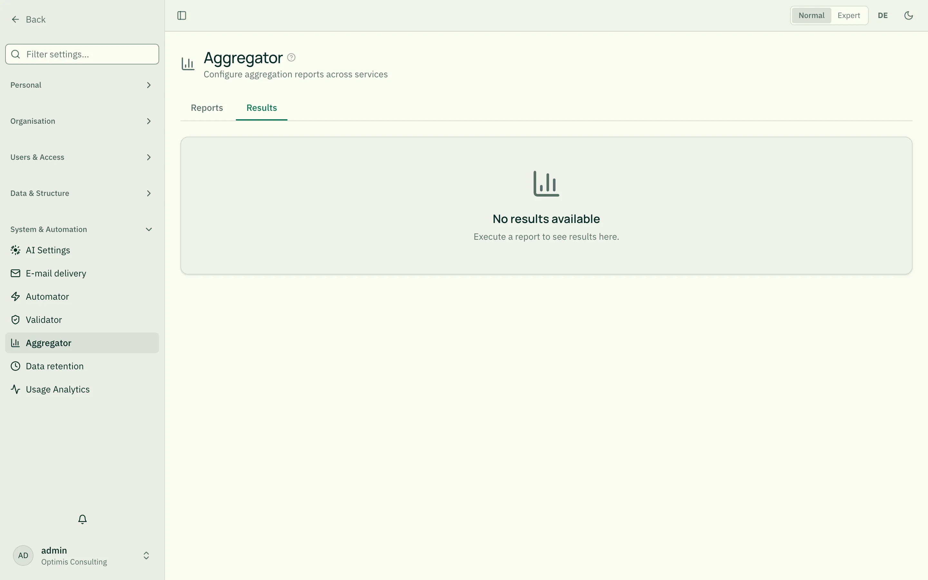928x580 pixels.
Task: Click the Usage Analytics pulse icon
Action: tap(15, 389)
